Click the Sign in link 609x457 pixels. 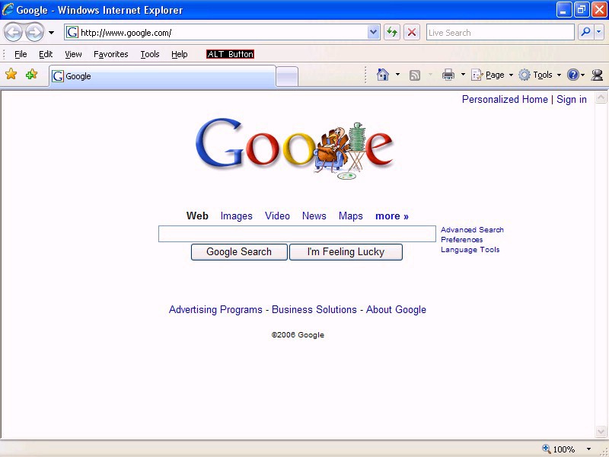click(572, 100)
